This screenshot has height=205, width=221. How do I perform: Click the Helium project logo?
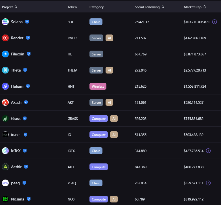tap(5, 86)
